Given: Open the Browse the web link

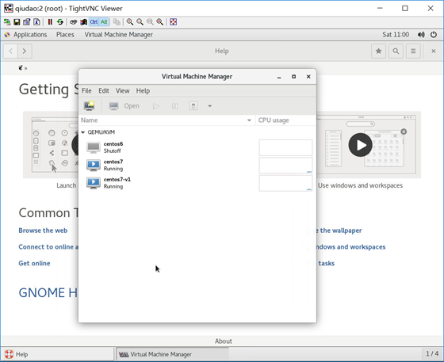Looking at the screenshot, I should 43,231.
